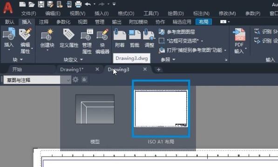Switch to the 默认 ribbon tab
This screenshot has height=167, width=278.
pos(9,22)
